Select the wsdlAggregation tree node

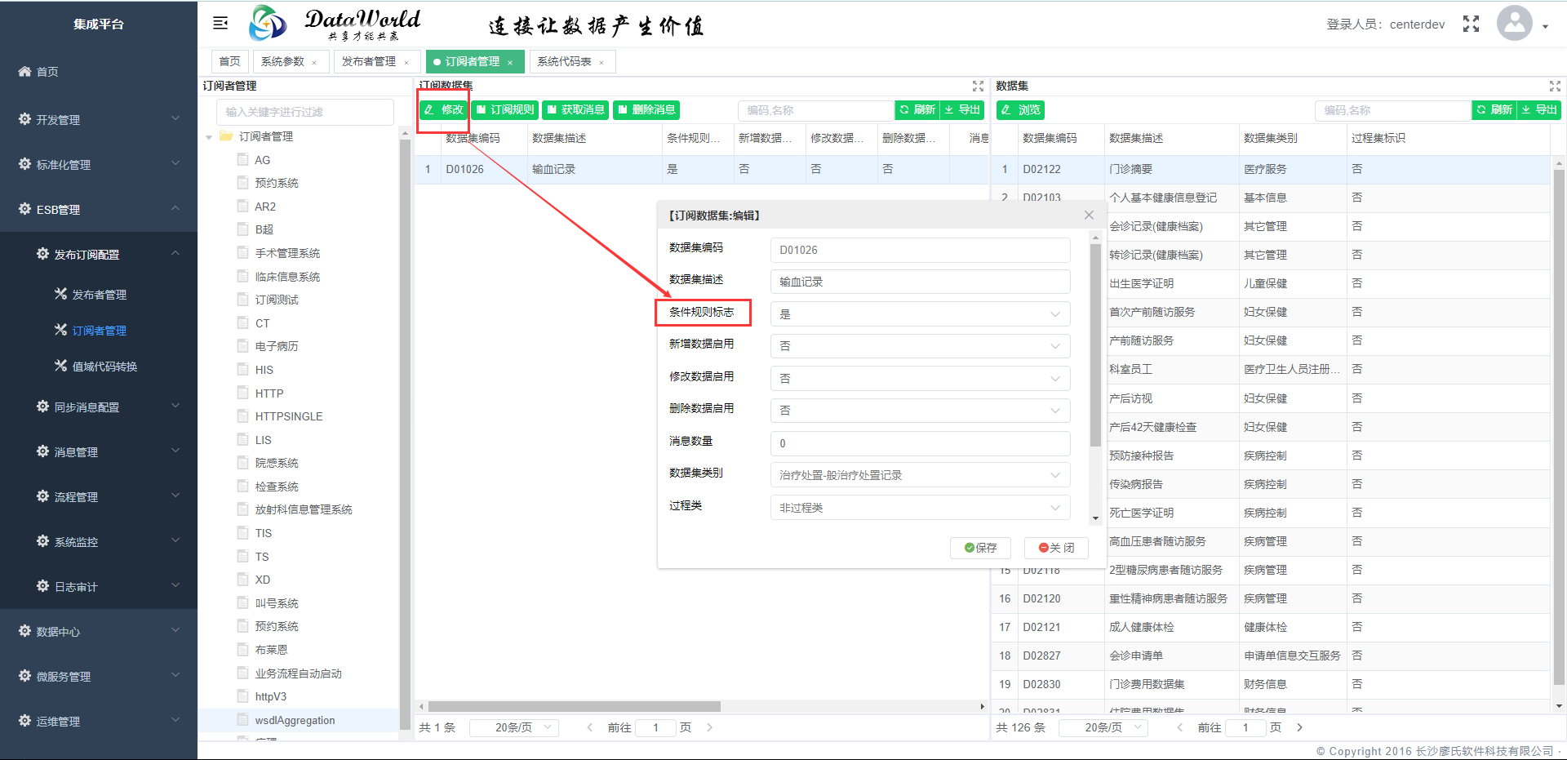pos(295,720)
